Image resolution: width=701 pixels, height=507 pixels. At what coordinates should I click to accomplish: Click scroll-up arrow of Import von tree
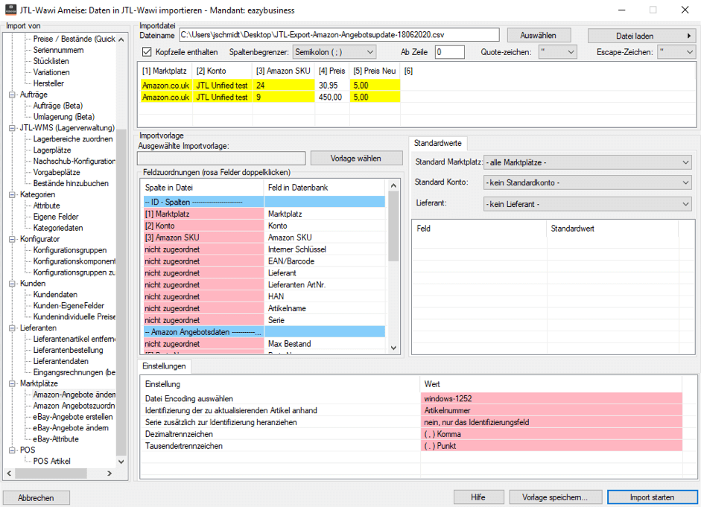point(121,39)
